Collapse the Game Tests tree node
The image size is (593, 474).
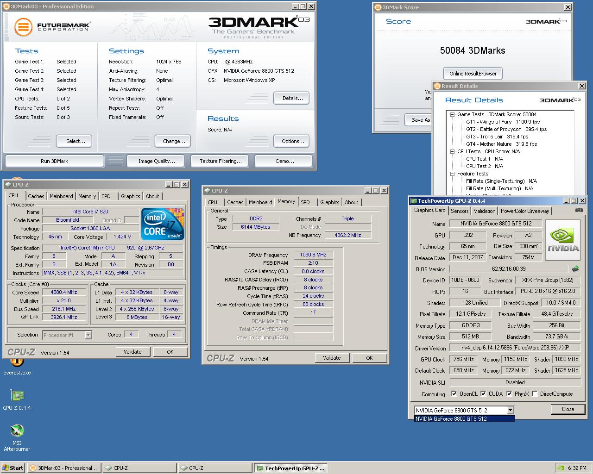click(x=452, y=114)
